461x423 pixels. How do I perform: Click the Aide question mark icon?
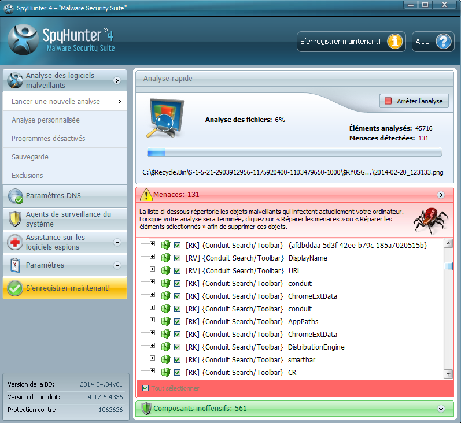tap(442, 42)
